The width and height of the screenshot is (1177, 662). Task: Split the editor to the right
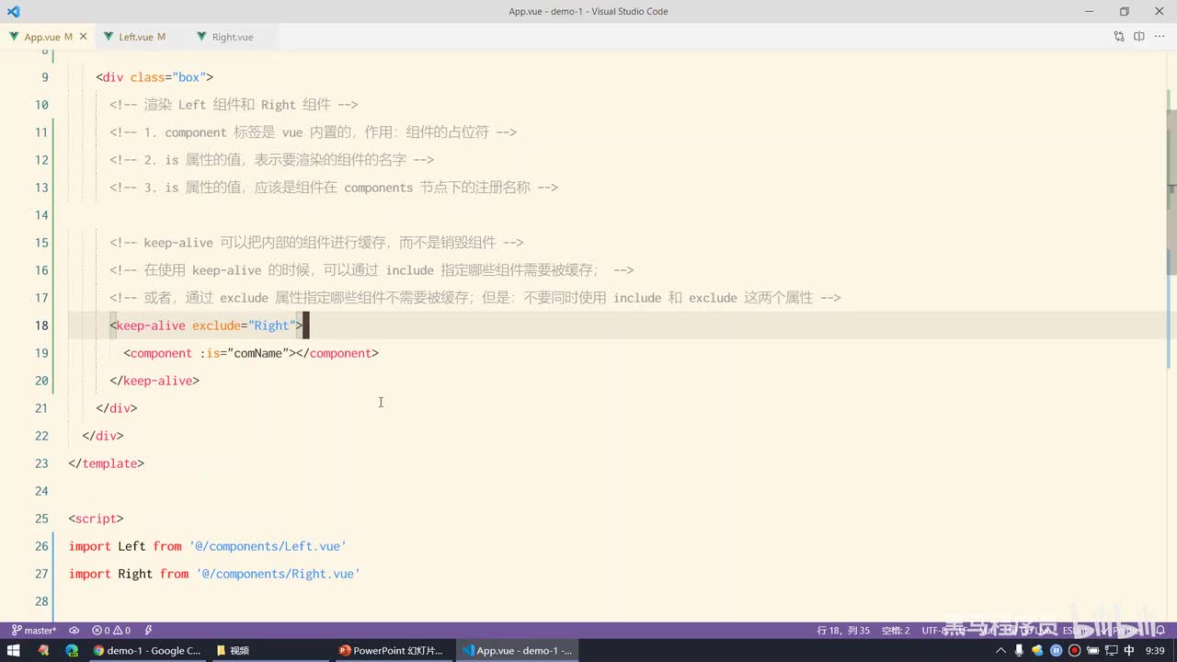[1138, 37]
